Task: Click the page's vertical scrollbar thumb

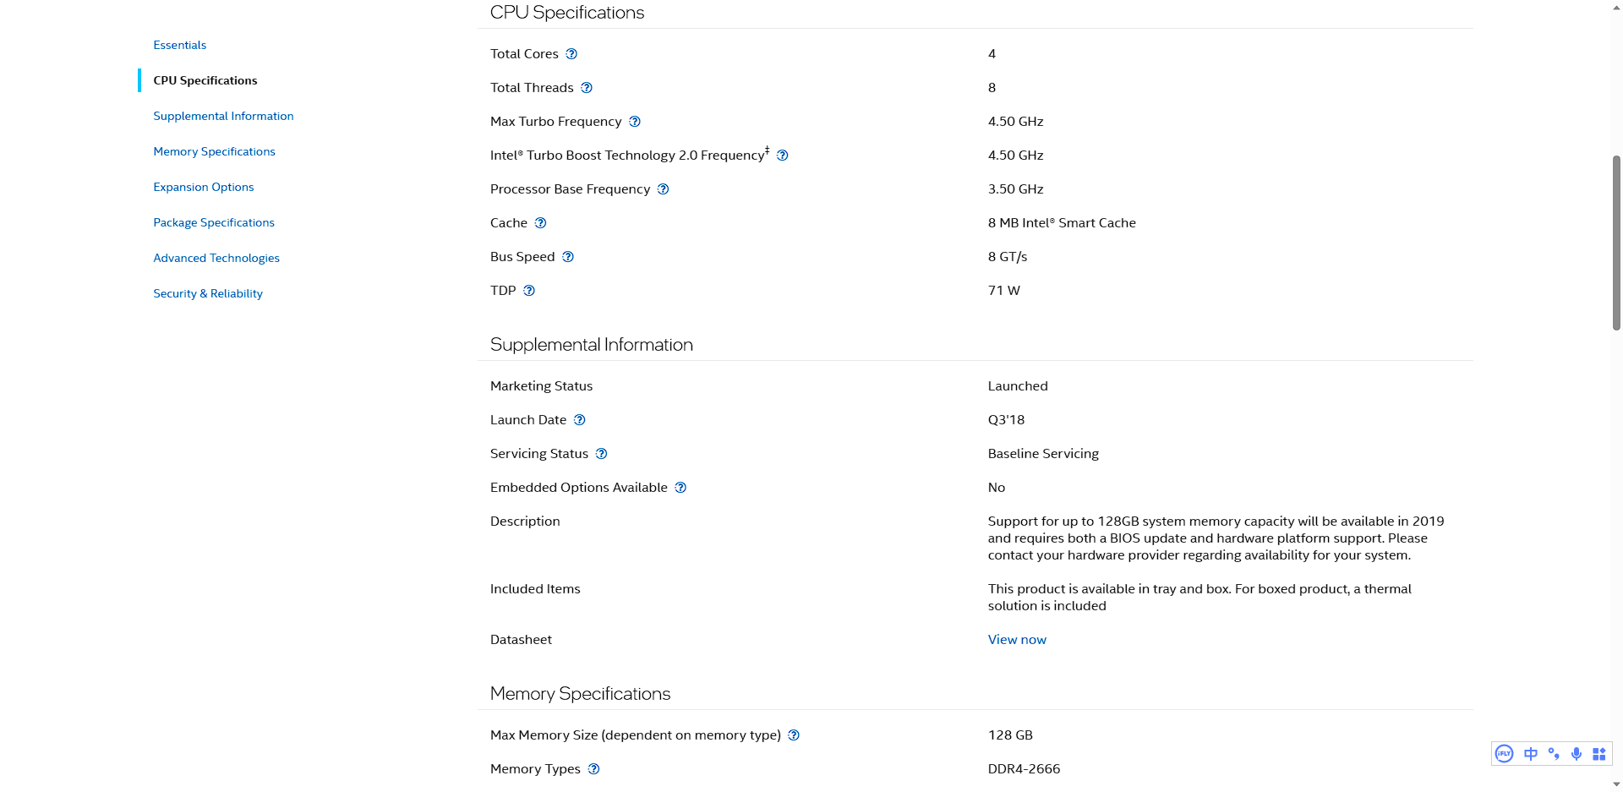Action: 1616,243
